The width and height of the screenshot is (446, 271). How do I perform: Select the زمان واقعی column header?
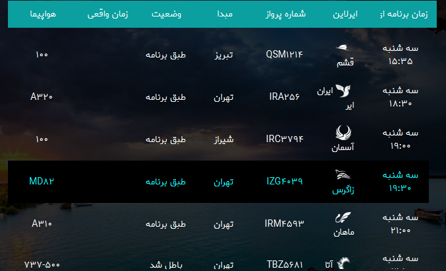tap(107, 14)
